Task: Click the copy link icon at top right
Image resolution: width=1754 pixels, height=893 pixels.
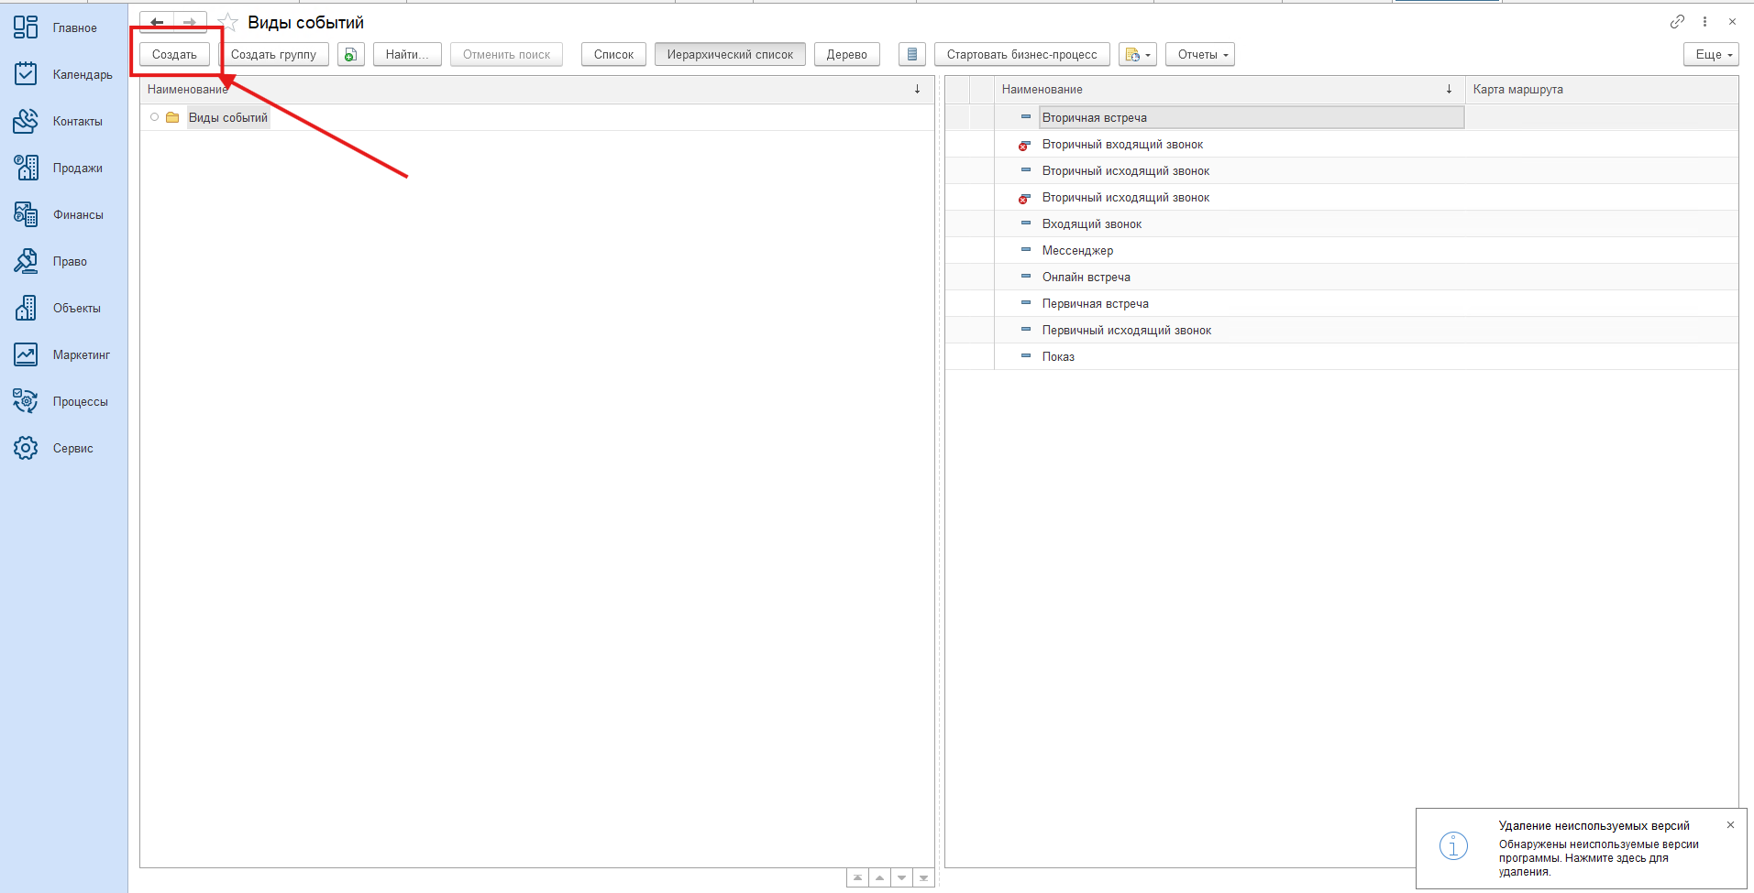Action: click(1677, 22)
